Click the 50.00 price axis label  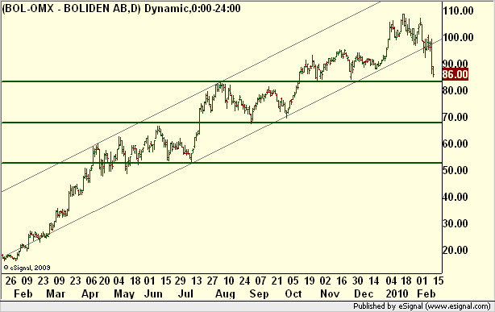click(455, 170)
